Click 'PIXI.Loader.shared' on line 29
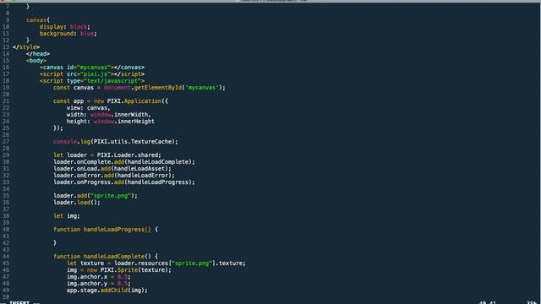 tap(128, 155)
